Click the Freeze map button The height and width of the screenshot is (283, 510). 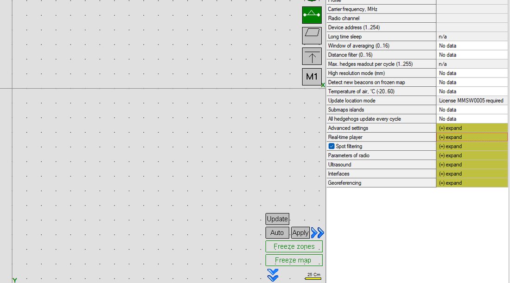294,260
